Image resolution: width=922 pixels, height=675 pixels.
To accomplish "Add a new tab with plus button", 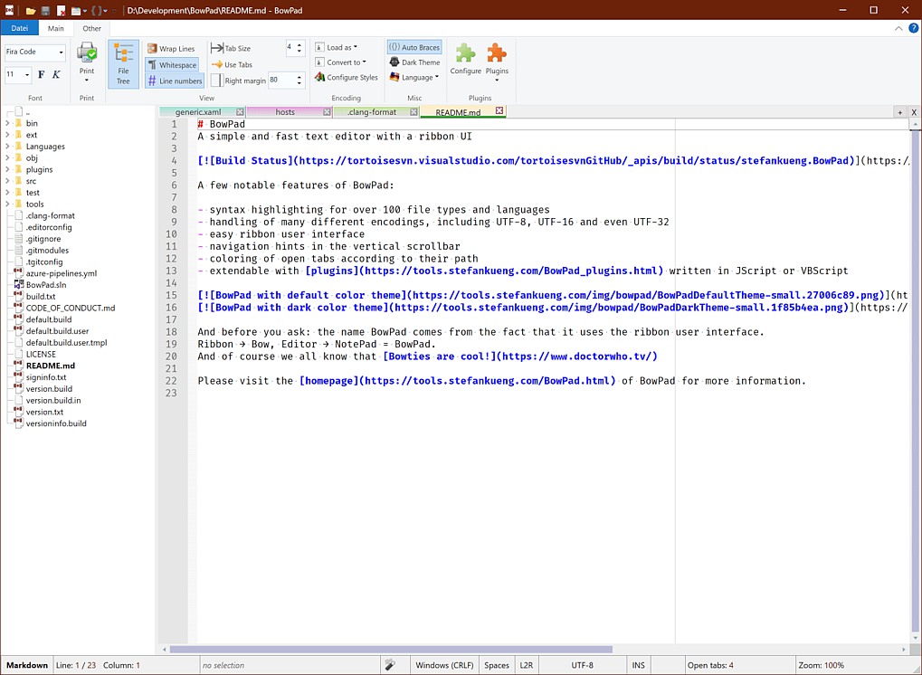I will [x=899, y=111].
